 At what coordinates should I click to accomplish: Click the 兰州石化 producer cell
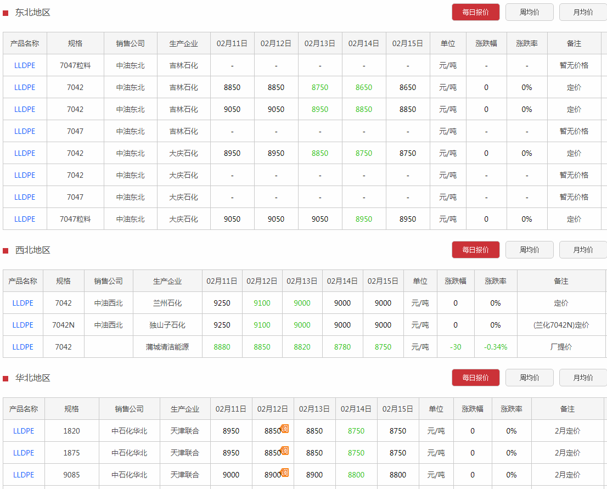167,303
